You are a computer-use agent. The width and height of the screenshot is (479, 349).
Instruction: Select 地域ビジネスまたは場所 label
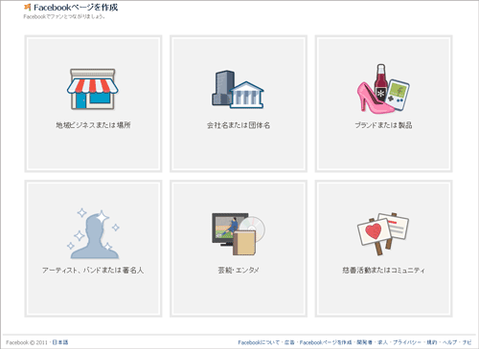pyautogui.click(x=93, y=125)
